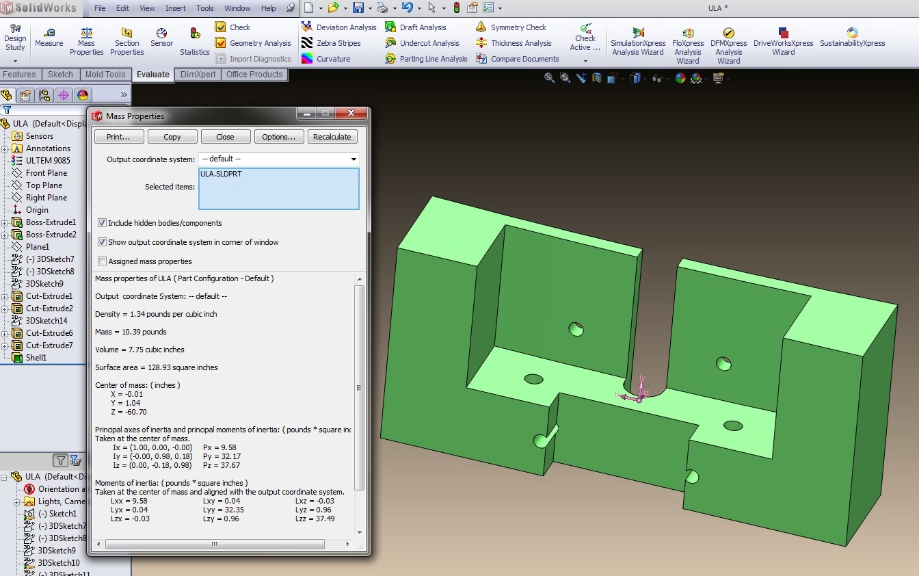Open the Output coordinate system dropdown
919x576 pixels.
tap(279, 159)
